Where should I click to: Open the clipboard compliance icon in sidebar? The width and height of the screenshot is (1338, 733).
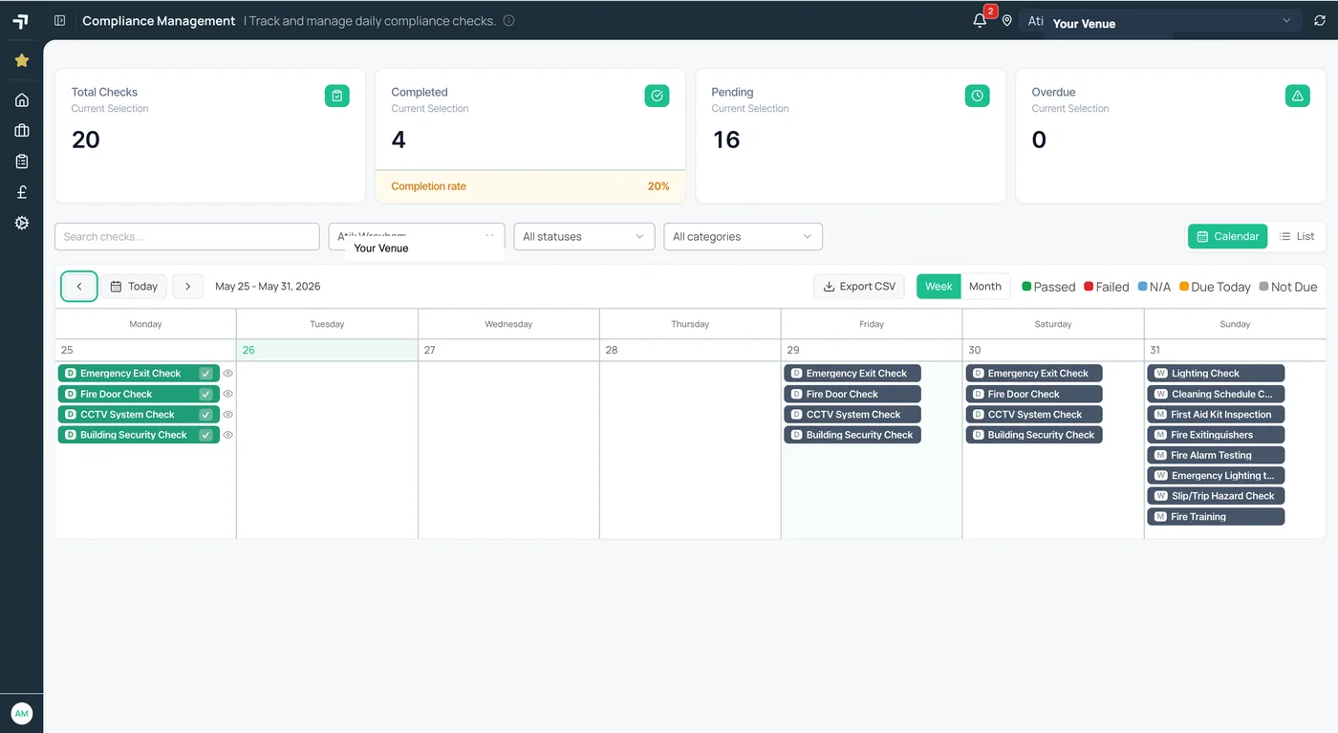(x=22, y=162)
